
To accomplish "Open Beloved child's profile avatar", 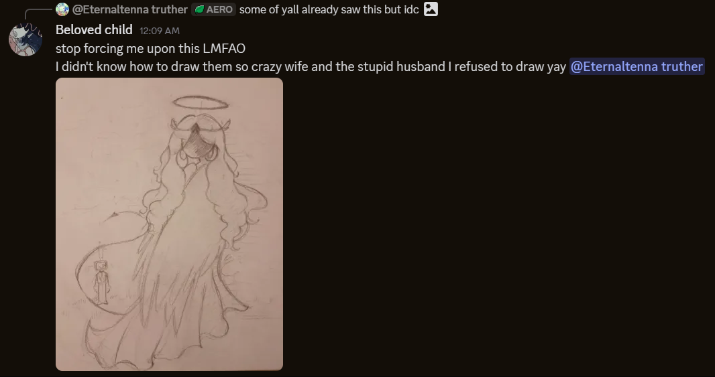I will (x=25, y=40).
